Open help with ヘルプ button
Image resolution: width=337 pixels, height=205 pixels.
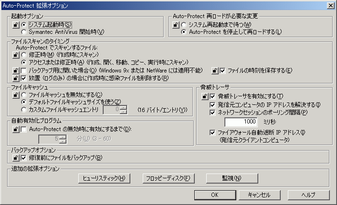click(x=309, y=195)
